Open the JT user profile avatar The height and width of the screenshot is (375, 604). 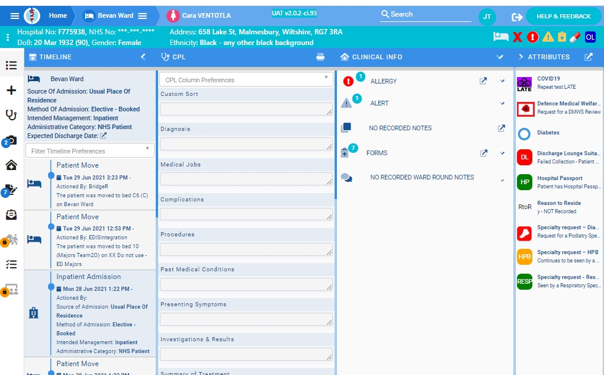[x=487, y=17]
